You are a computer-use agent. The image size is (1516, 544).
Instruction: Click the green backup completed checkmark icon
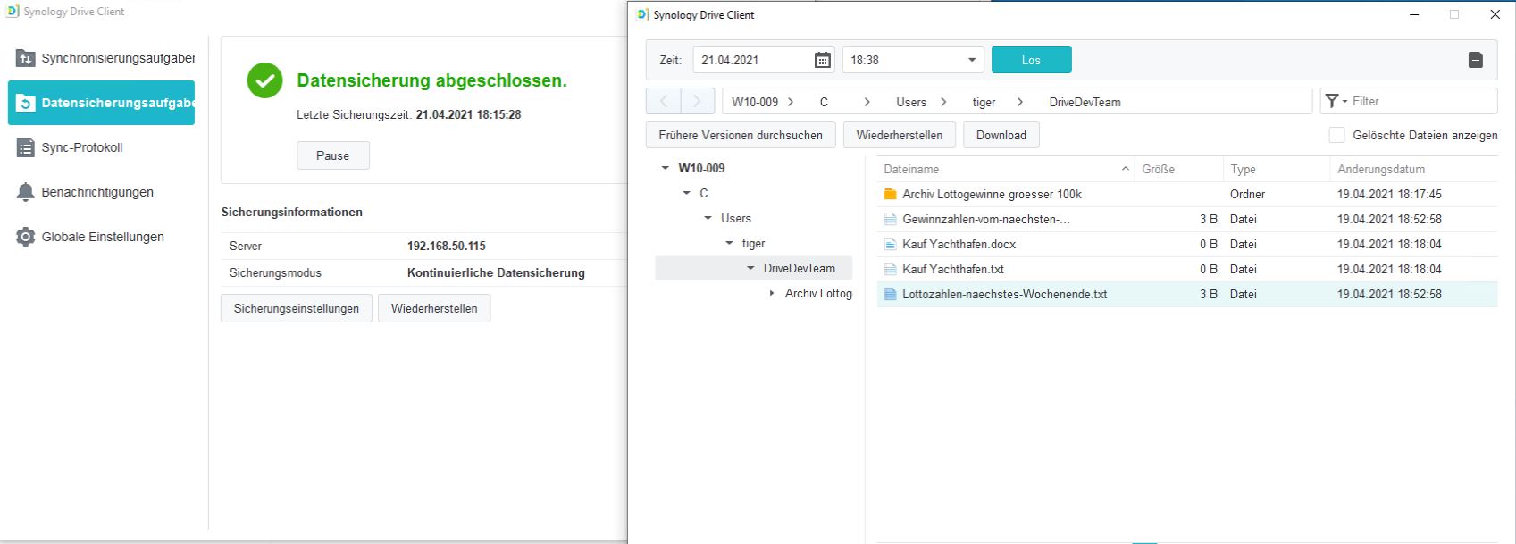(x=264, y=80)
